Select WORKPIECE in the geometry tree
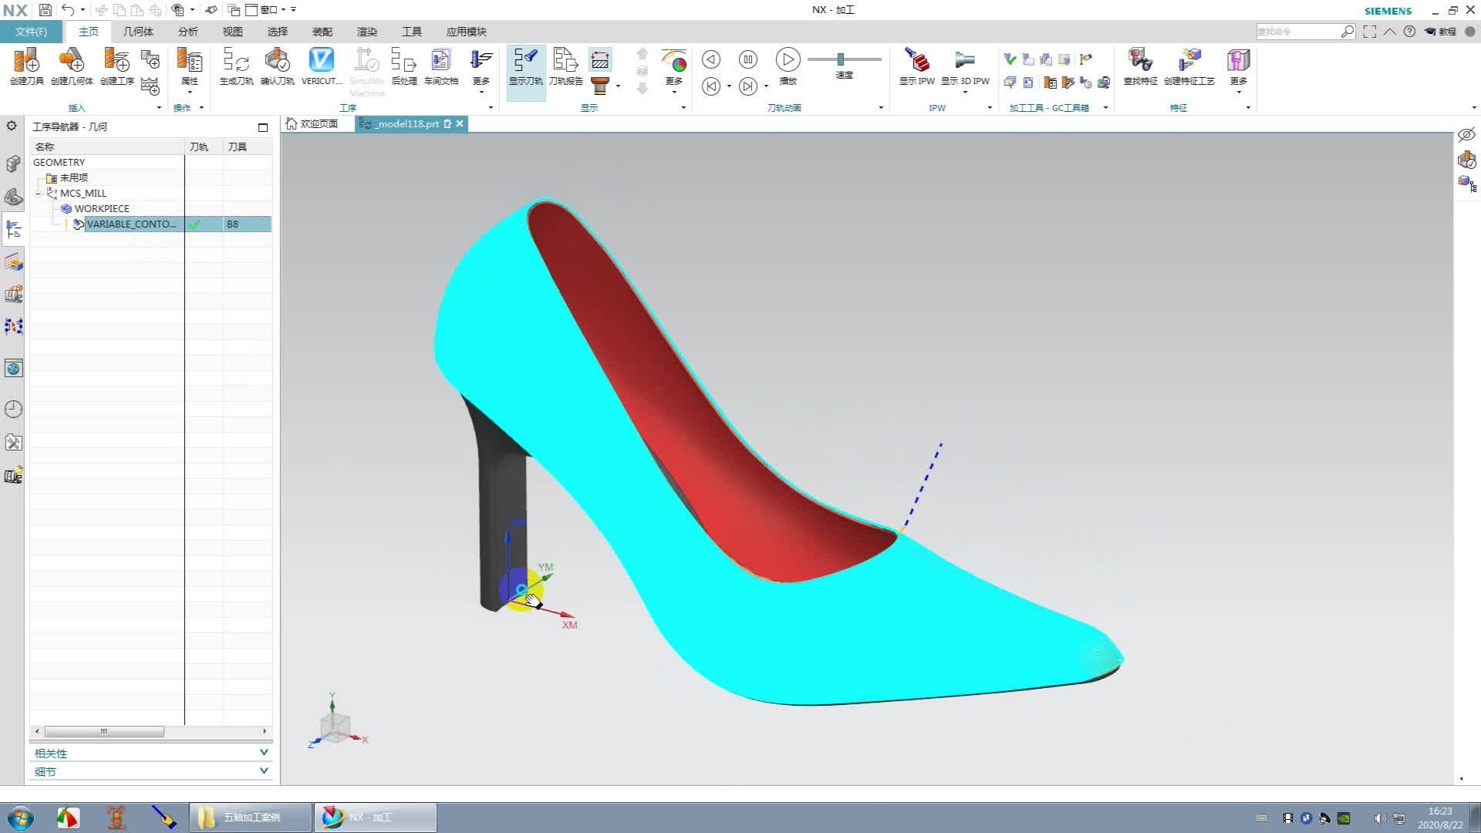 tap(102, 208)
